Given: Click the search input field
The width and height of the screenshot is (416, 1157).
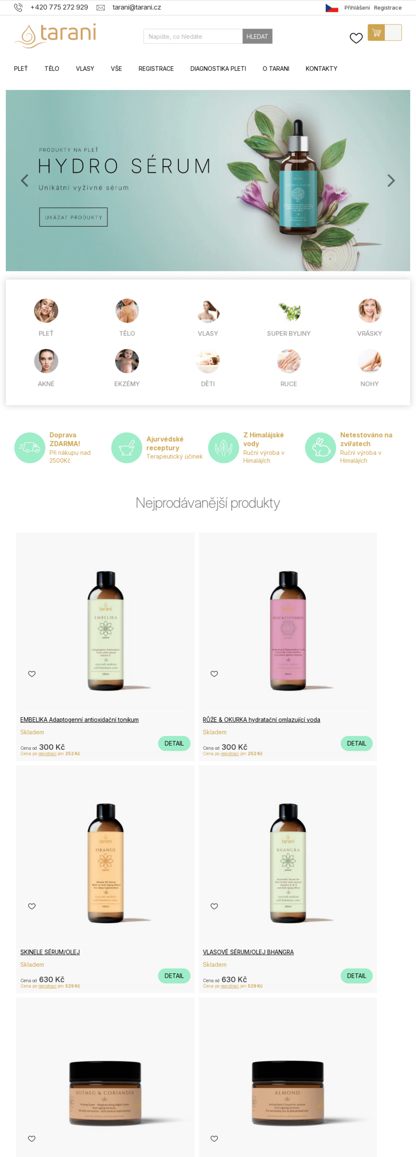Looking at the screenshot, I should click(x=193, y=37).
